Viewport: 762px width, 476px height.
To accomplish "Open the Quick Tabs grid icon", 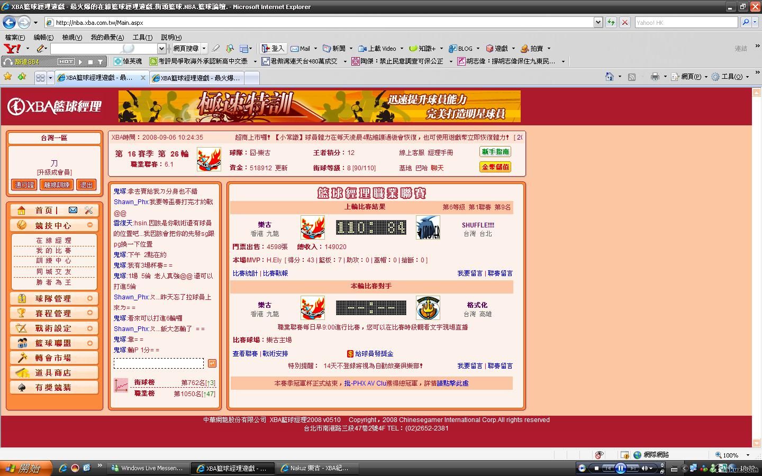I will tap(40, 78).
